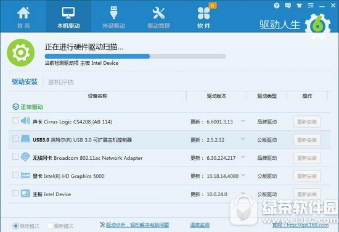Open the 软件 clover tab
This screenshot has width=339, height=232.
click(203, 17)
